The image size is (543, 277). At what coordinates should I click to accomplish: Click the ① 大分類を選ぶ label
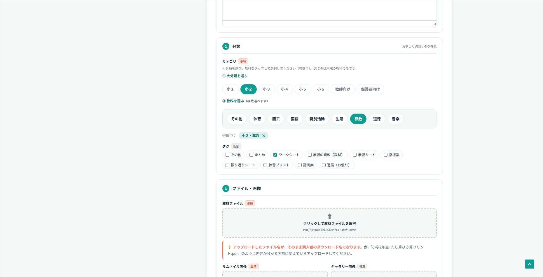point(235,76)
